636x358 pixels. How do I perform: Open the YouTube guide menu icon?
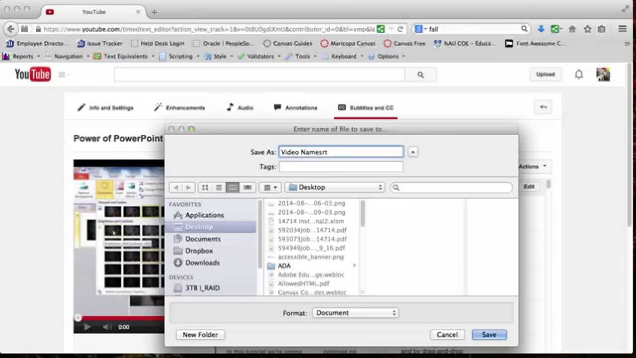point(63,75)
